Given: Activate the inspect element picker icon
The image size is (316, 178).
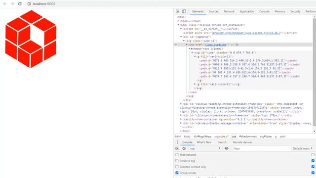Looking at the screenshot, I should (178, 11).
